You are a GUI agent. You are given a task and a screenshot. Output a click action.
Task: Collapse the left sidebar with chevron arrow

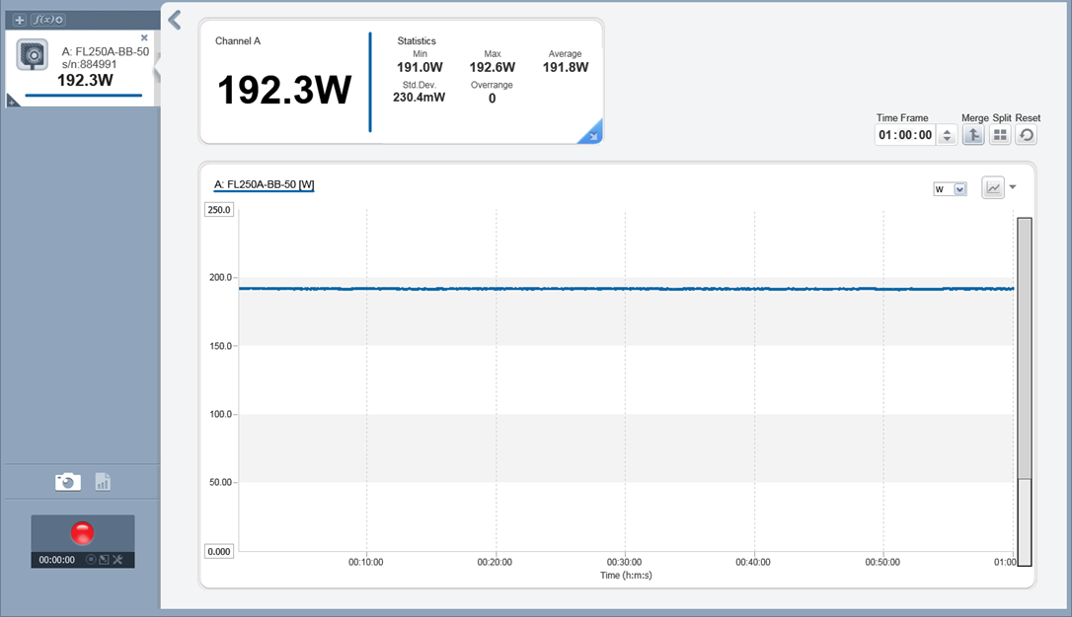tap(175, 20)
